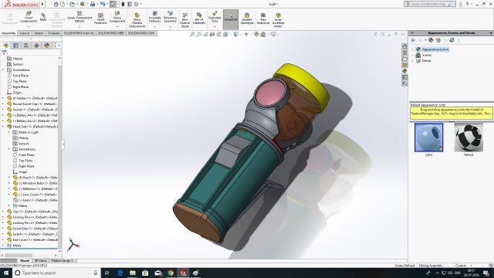This screenshot has height=278, width=494.
Task: Click the Home icon in the top toolbar
Action: (56, 4)
